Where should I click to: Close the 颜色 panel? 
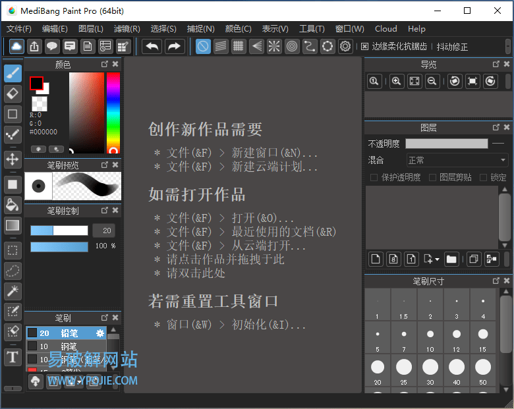[115, 64]
